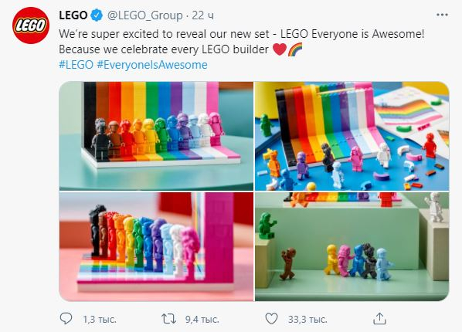Open the three-dot more options menu
Screen dimensions: 462x332
(442, 15)
